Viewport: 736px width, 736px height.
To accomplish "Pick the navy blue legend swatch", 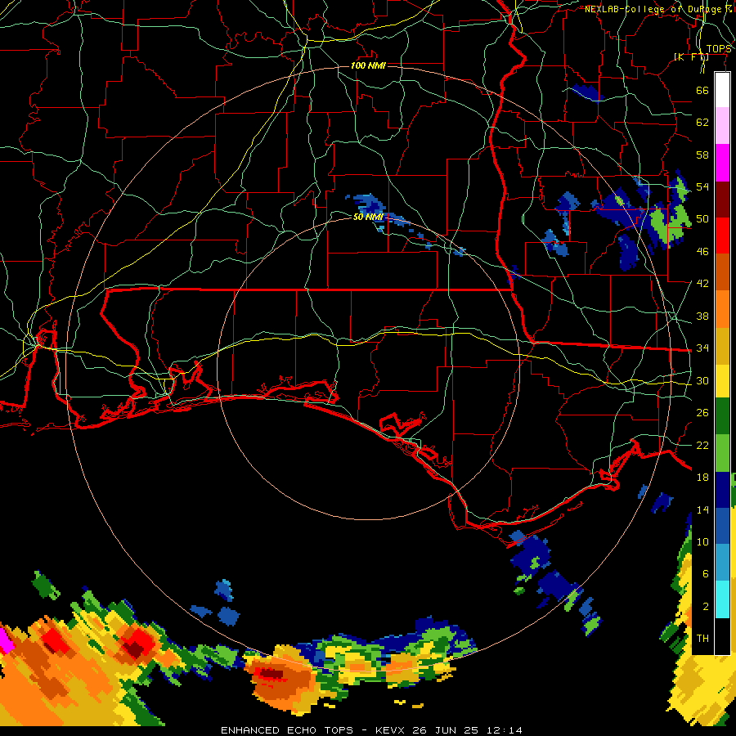I will [x=722, y=490].
